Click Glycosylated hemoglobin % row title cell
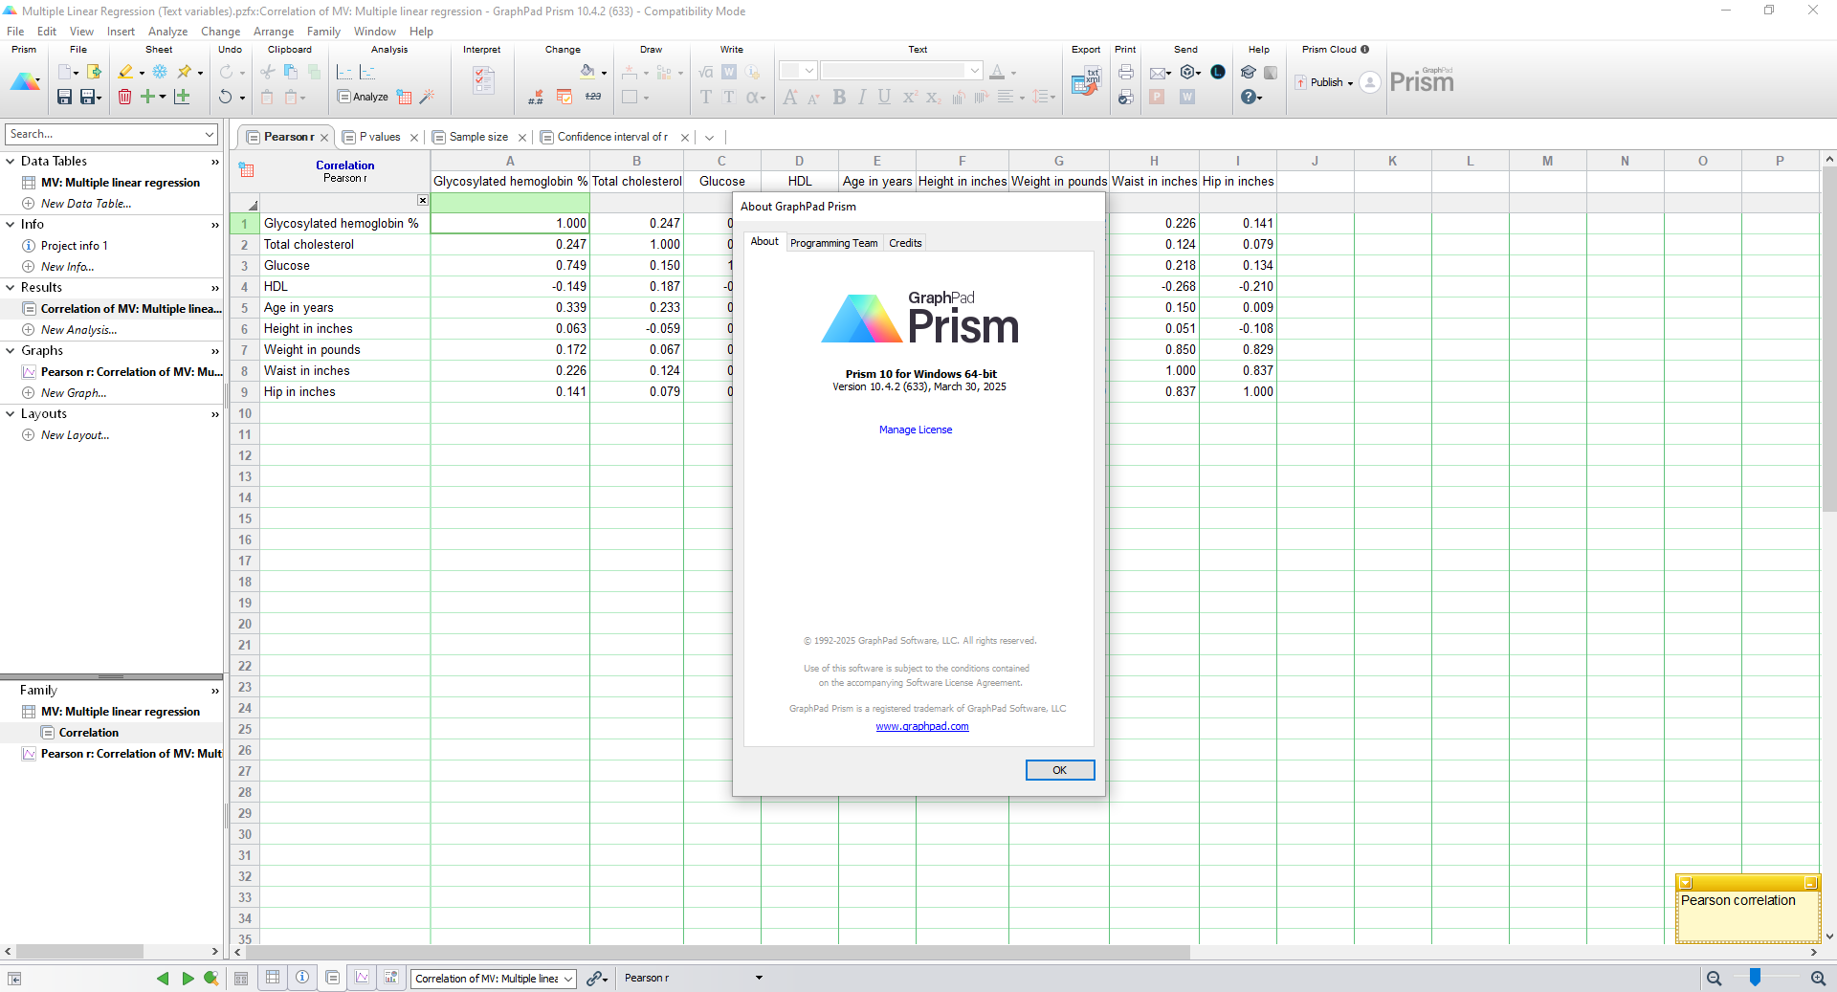The image size is (1837, 992). tap(344, 223)
